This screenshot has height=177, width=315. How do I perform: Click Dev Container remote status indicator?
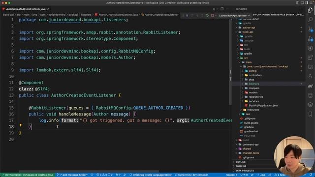pyautogui.click(x=28, y=175)
